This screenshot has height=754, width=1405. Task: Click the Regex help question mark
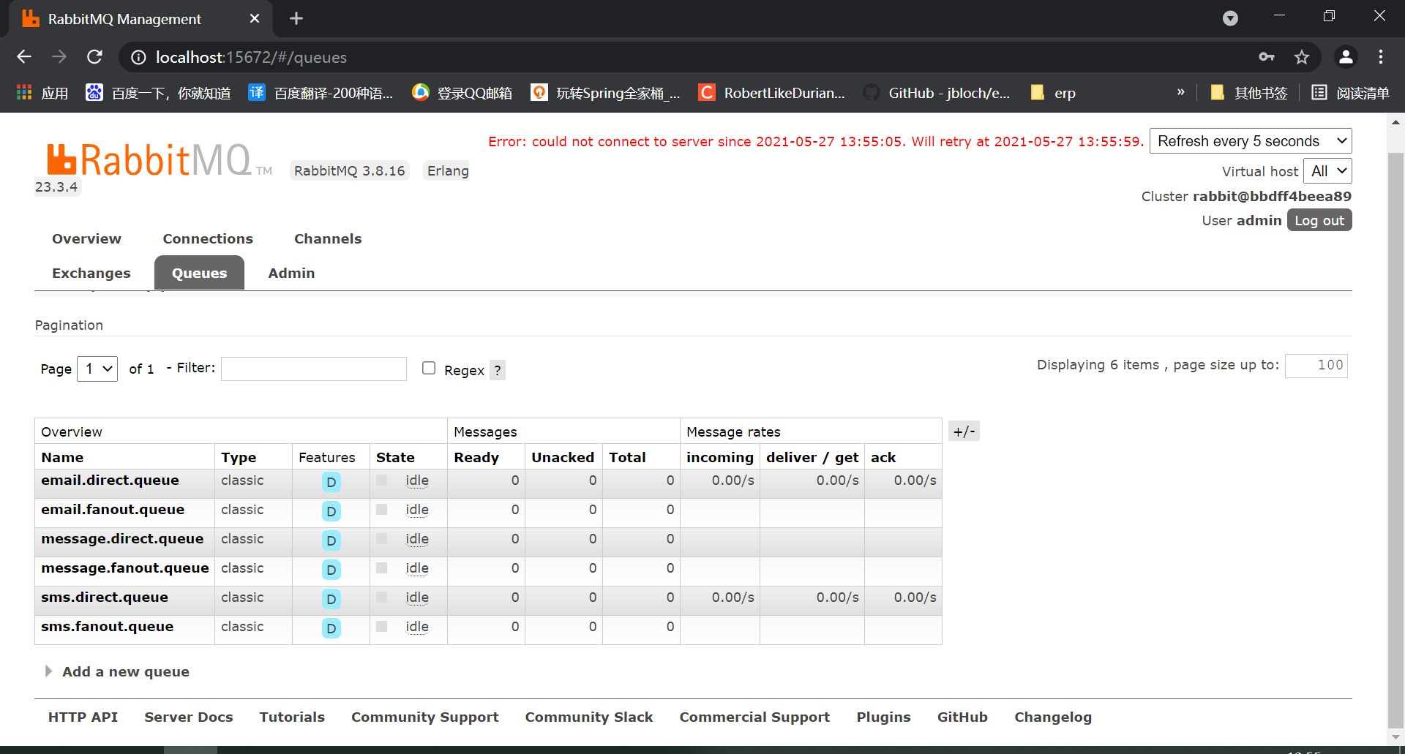coord(498,370)
